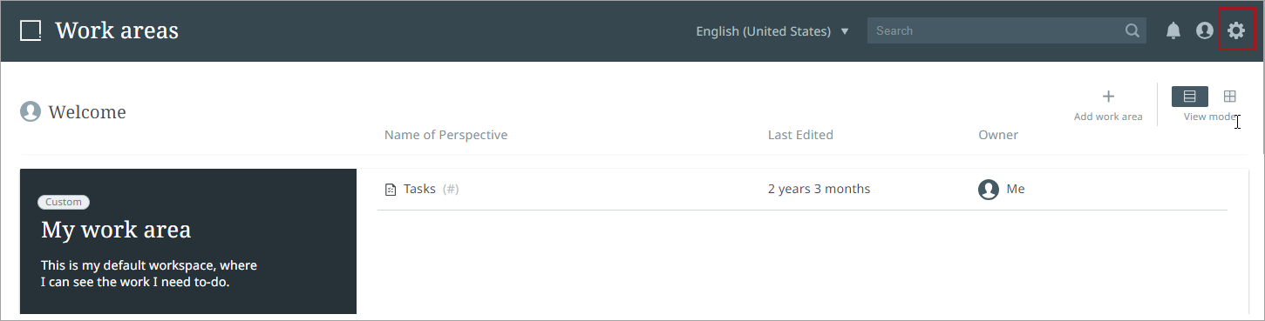
Task: Sort by Last Edited column header
Action: [800, 135]
